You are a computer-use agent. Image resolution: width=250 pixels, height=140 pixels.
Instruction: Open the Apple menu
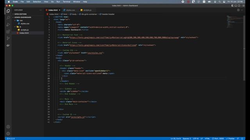[x=9, y=2]
